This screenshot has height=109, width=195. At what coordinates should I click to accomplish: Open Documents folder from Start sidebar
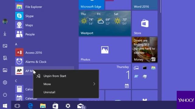coord(5,58)
